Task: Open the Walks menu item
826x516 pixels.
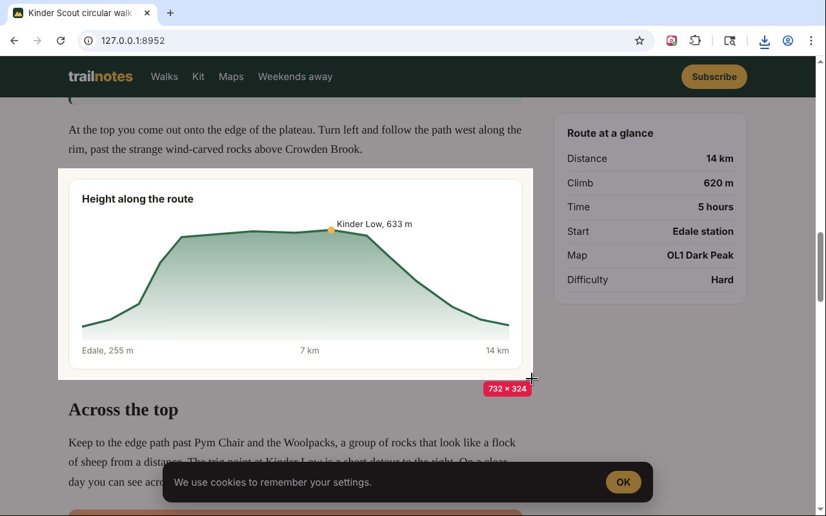Action: pos(165,77)
